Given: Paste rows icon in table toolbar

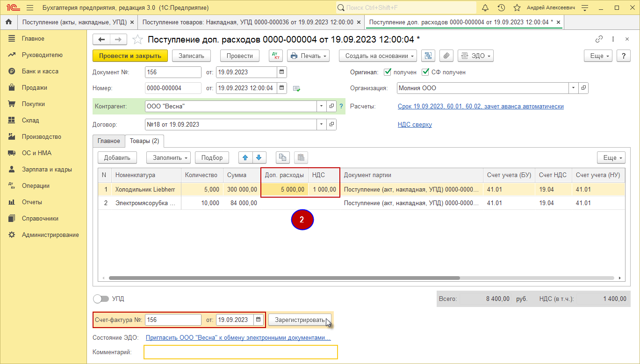Looking at the screenshot, I should 301,157.
